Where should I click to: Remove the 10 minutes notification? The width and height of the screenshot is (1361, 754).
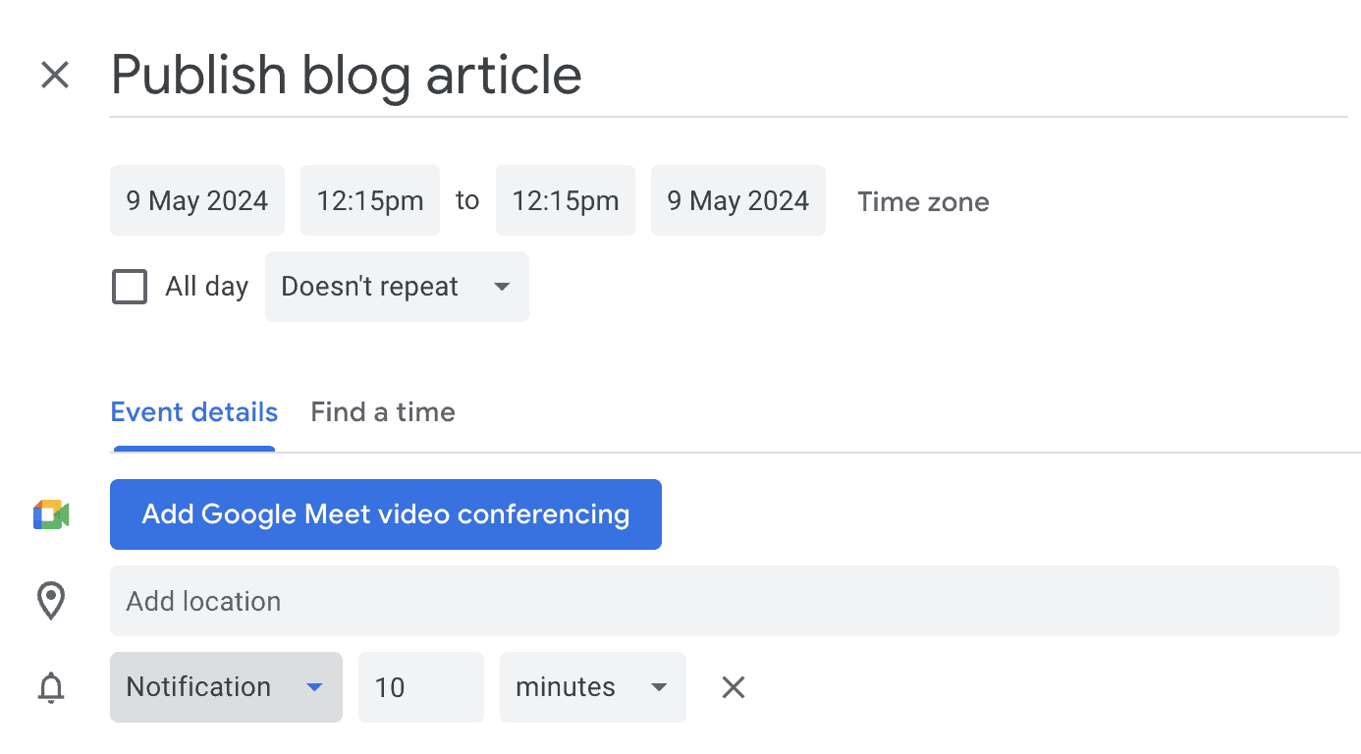[734, 687]
